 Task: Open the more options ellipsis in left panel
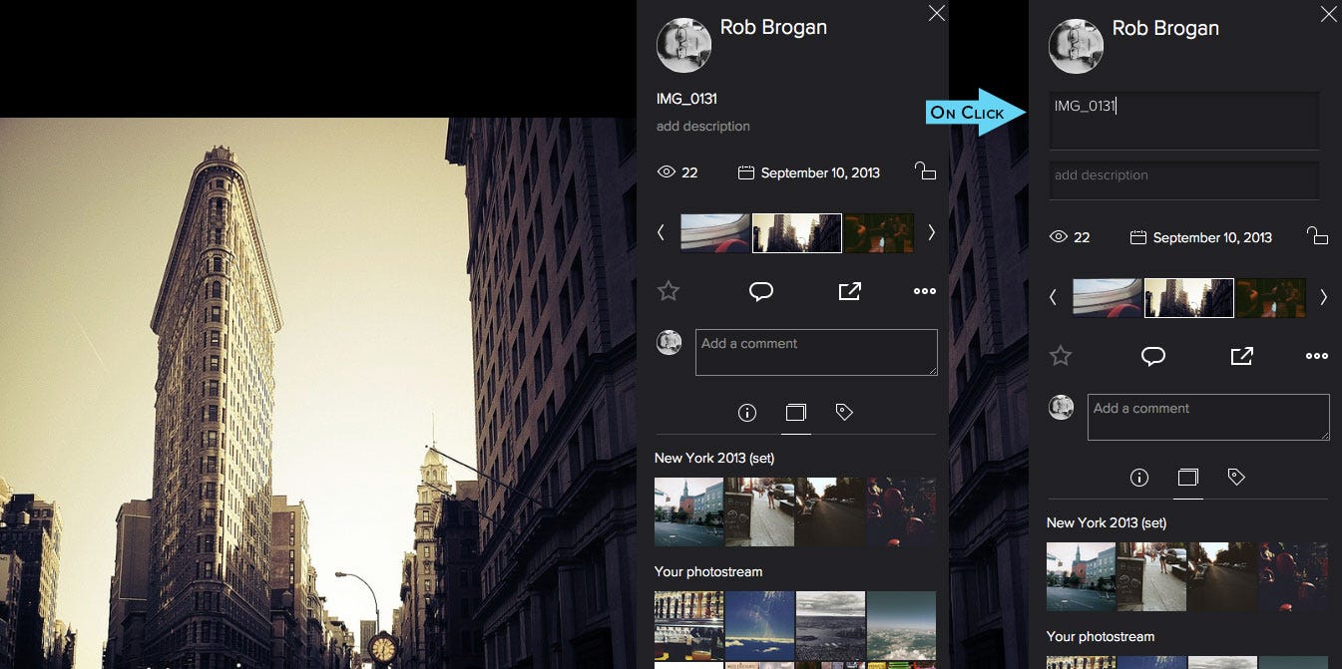coord(925,291)
